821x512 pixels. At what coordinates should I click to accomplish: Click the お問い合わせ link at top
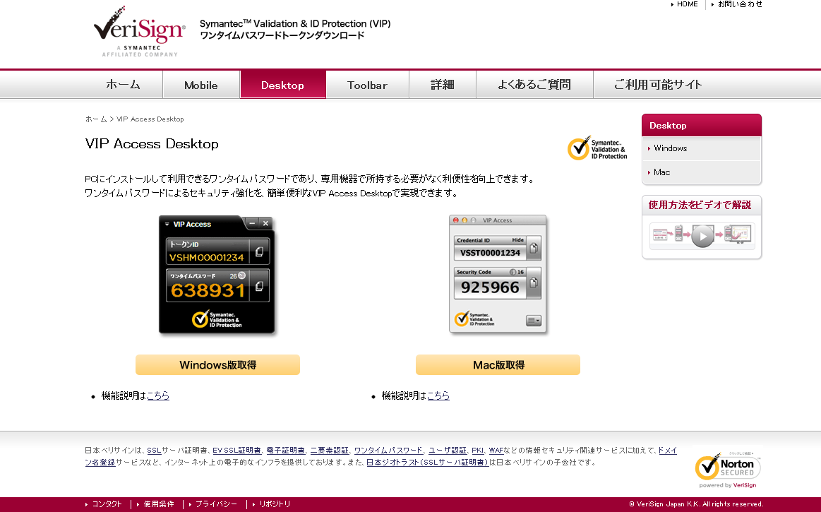tap(739, 4)
